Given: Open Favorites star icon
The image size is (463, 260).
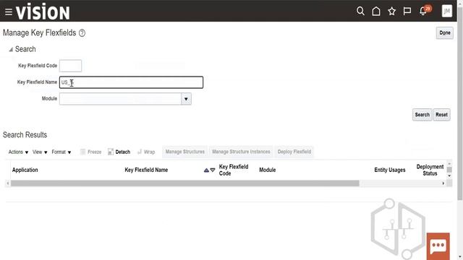Looking at the screenshot, I should [x=391, y=12].
